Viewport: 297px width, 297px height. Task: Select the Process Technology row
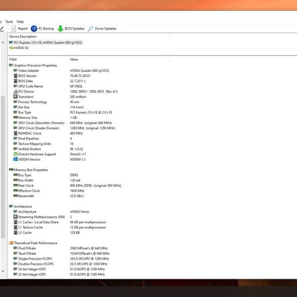[46, 102]
